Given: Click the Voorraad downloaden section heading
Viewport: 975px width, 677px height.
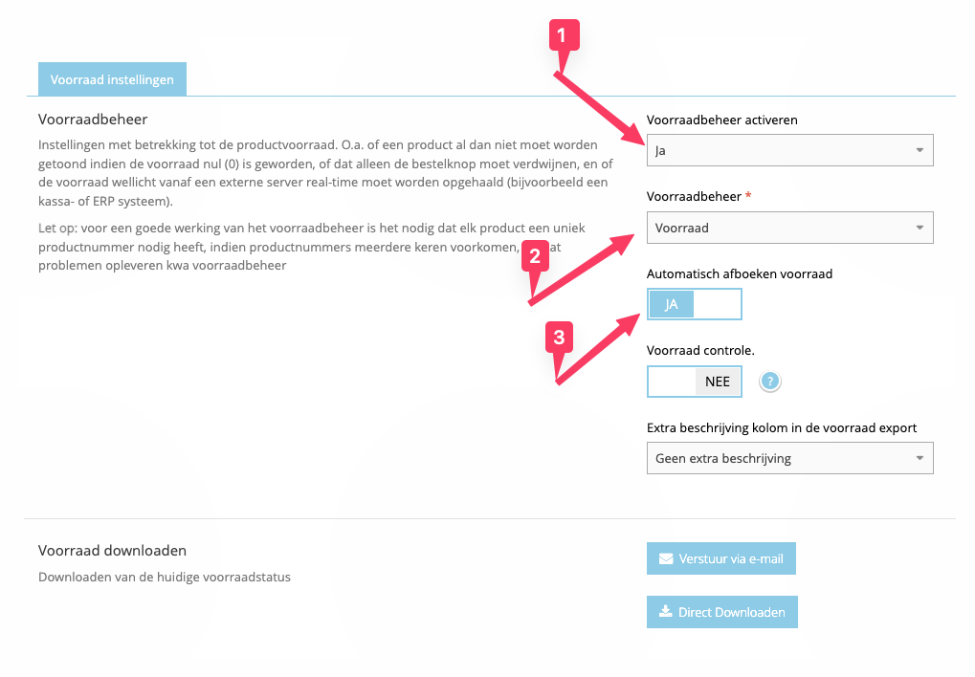Looking at the screenshot, I should pos(111,551).
